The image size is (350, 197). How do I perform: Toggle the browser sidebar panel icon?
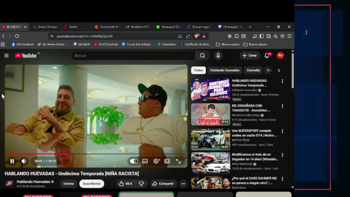click(x=262, y=36)
